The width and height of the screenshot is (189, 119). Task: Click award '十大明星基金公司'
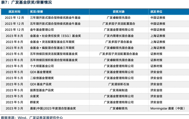pyautogui.click(x=42, y=66)
